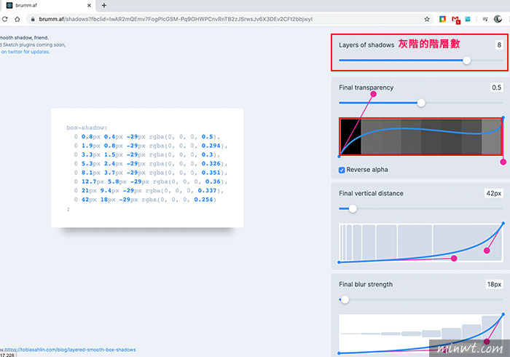Click the alpha value 0.254 in the code
Image resolution: width=510 pixels, height=357 pixels.
203,200
